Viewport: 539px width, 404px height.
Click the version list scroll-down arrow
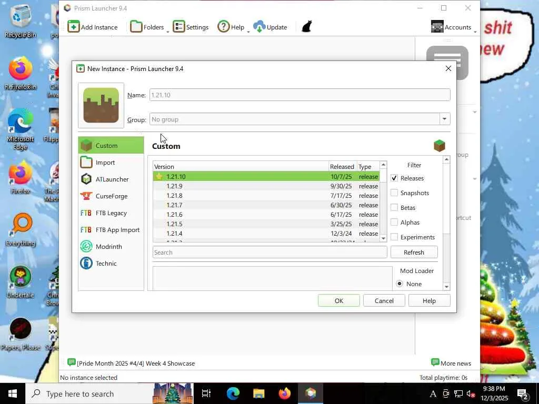[383, 238]
